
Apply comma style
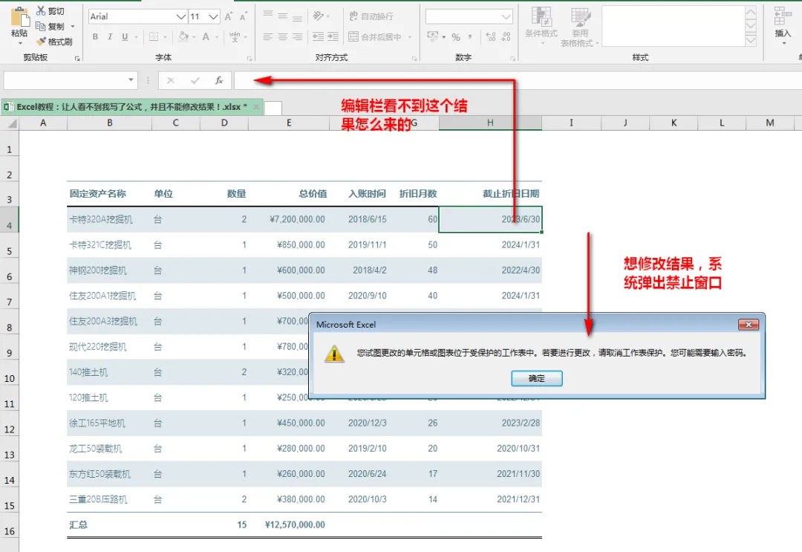point(470,37)
